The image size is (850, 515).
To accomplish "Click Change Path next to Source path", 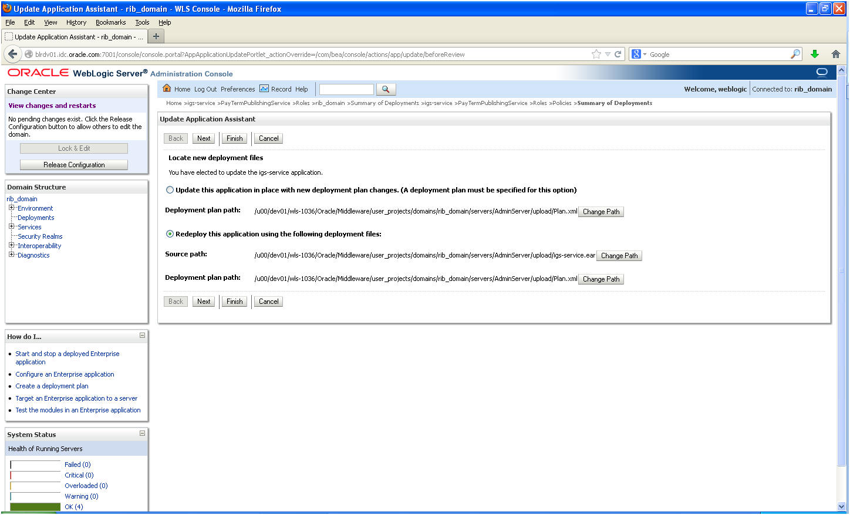I will tap(619, 256).
